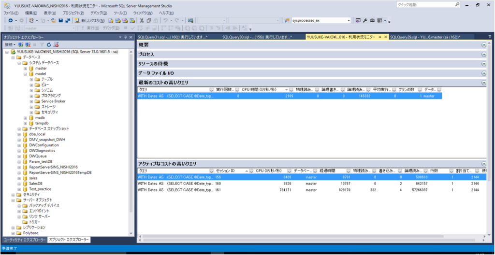Viewport: 495px width, 255px height.
Task: Expand the リソースの待機 section
Action: (x=484, y=64)
